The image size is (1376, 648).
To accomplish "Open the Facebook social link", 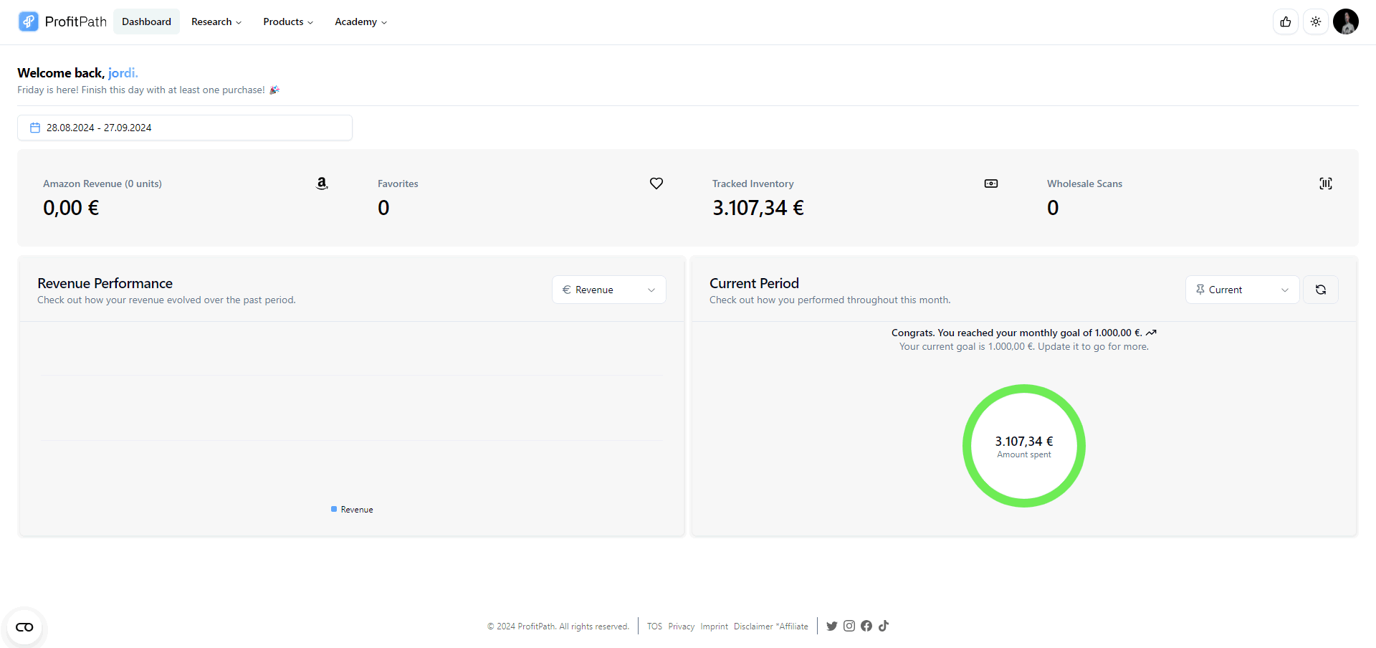I will 866,626.
